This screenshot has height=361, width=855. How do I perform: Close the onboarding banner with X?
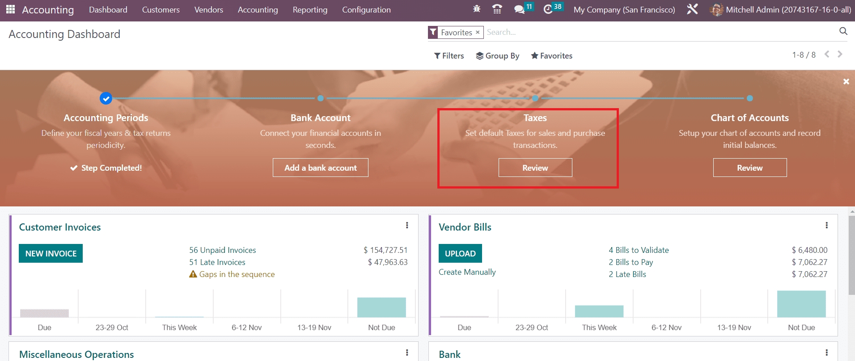click(846, 82)
